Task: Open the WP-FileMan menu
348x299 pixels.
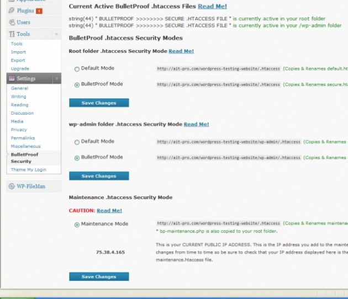Action: pyautogui.click(x=31, y=186)
